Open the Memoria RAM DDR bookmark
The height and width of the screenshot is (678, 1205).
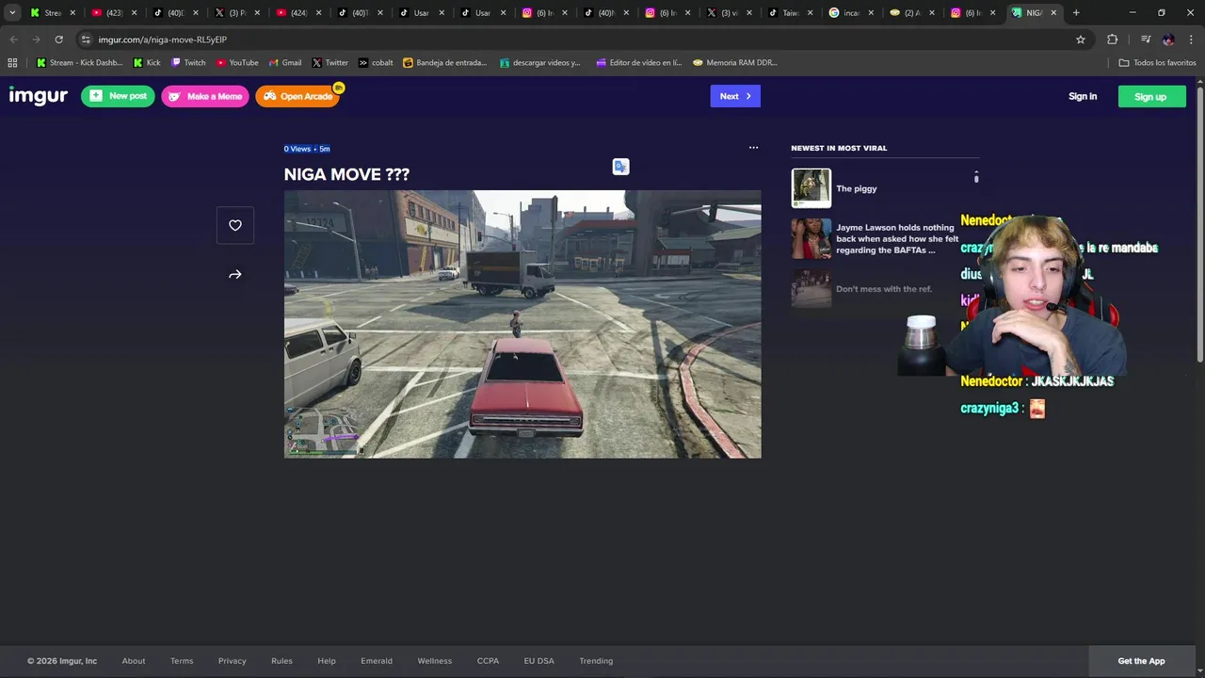click(x=735, y=63)
